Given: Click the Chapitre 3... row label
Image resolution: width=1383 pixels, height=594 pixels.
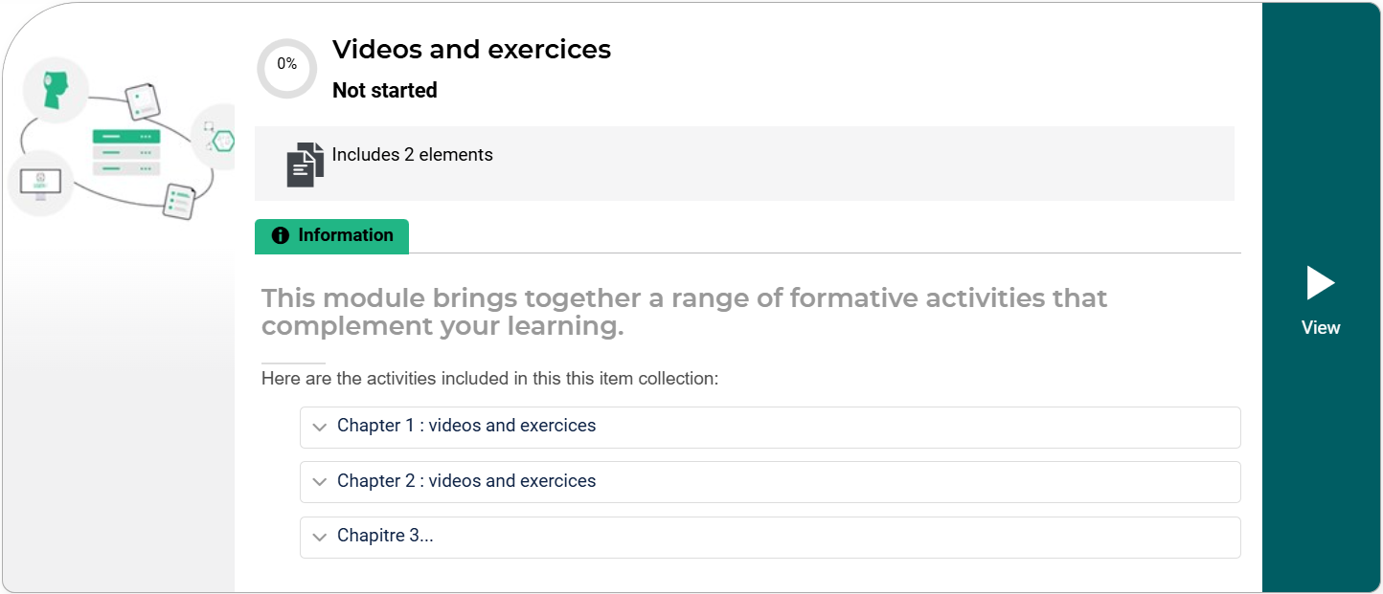Looking at the screenshot, I should click(385, 536).
